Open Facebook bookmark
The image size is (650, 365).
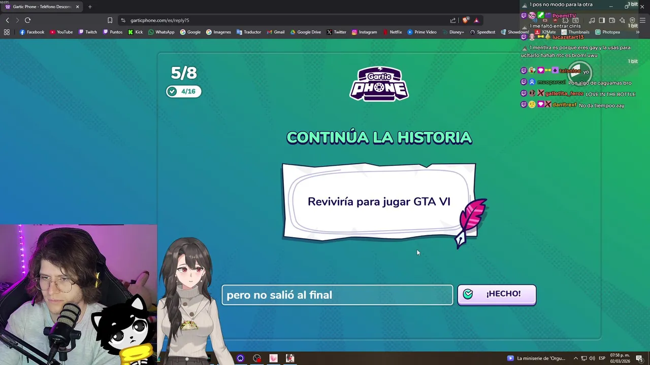[32, 32]
